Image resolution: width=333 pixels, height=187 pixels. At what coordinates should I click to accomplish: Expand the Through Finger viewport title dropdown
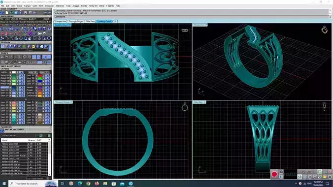pyautogui.click(x=72, y=102)
